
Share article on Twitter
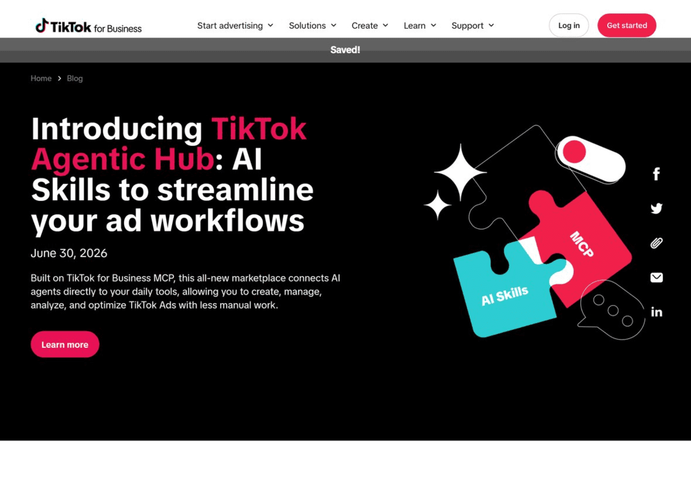(x=656, y=208)
